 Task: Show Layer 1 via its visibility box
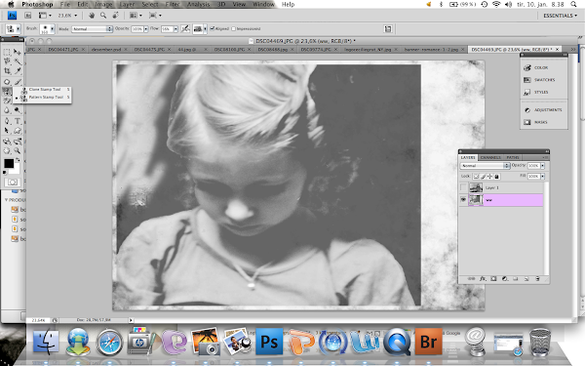[463, 187]
